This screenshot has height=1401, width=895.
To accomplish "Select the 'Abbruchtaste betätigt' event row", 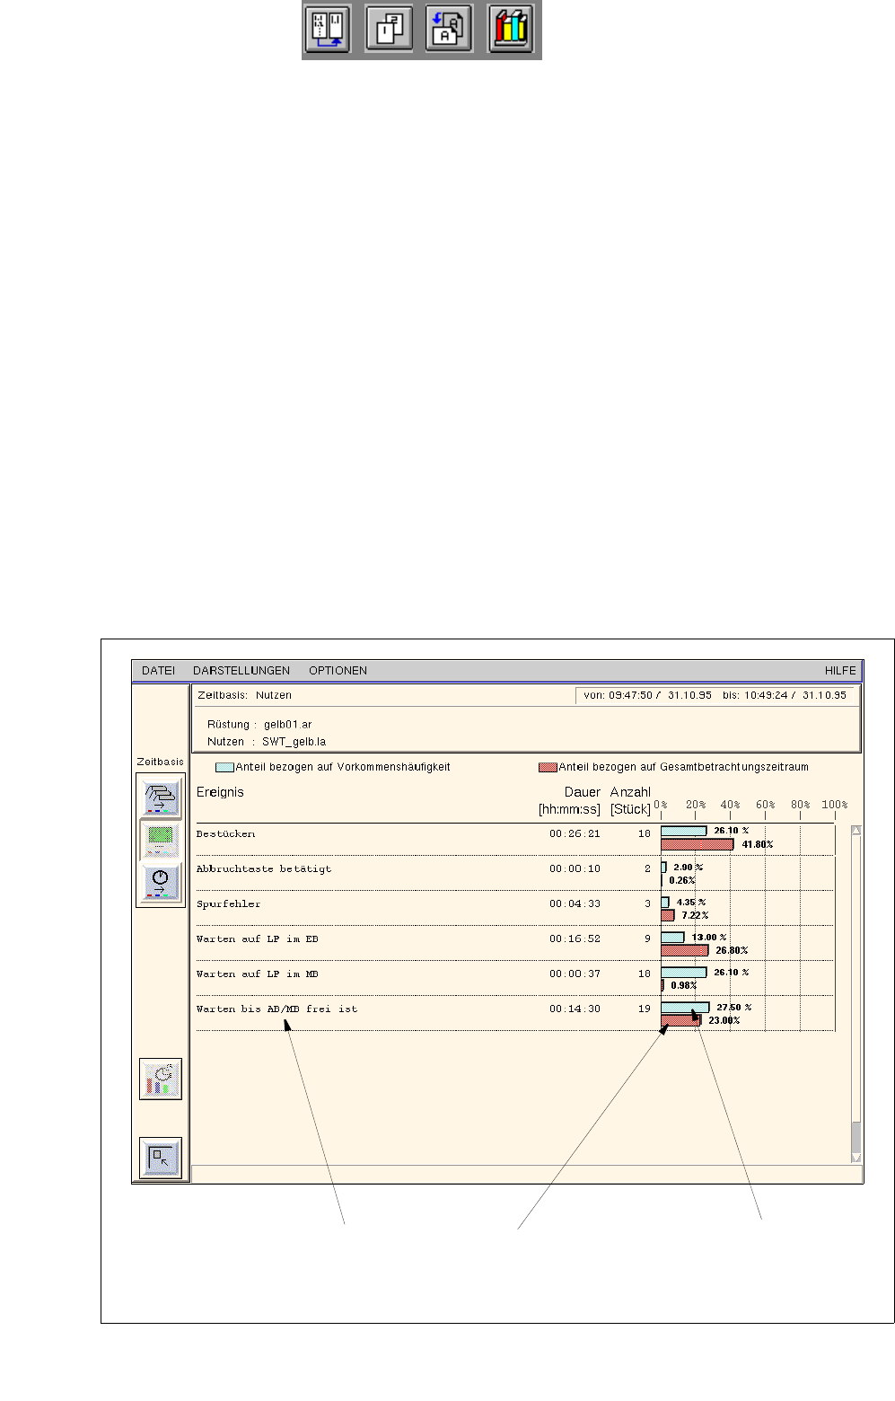I will [515, 873].
